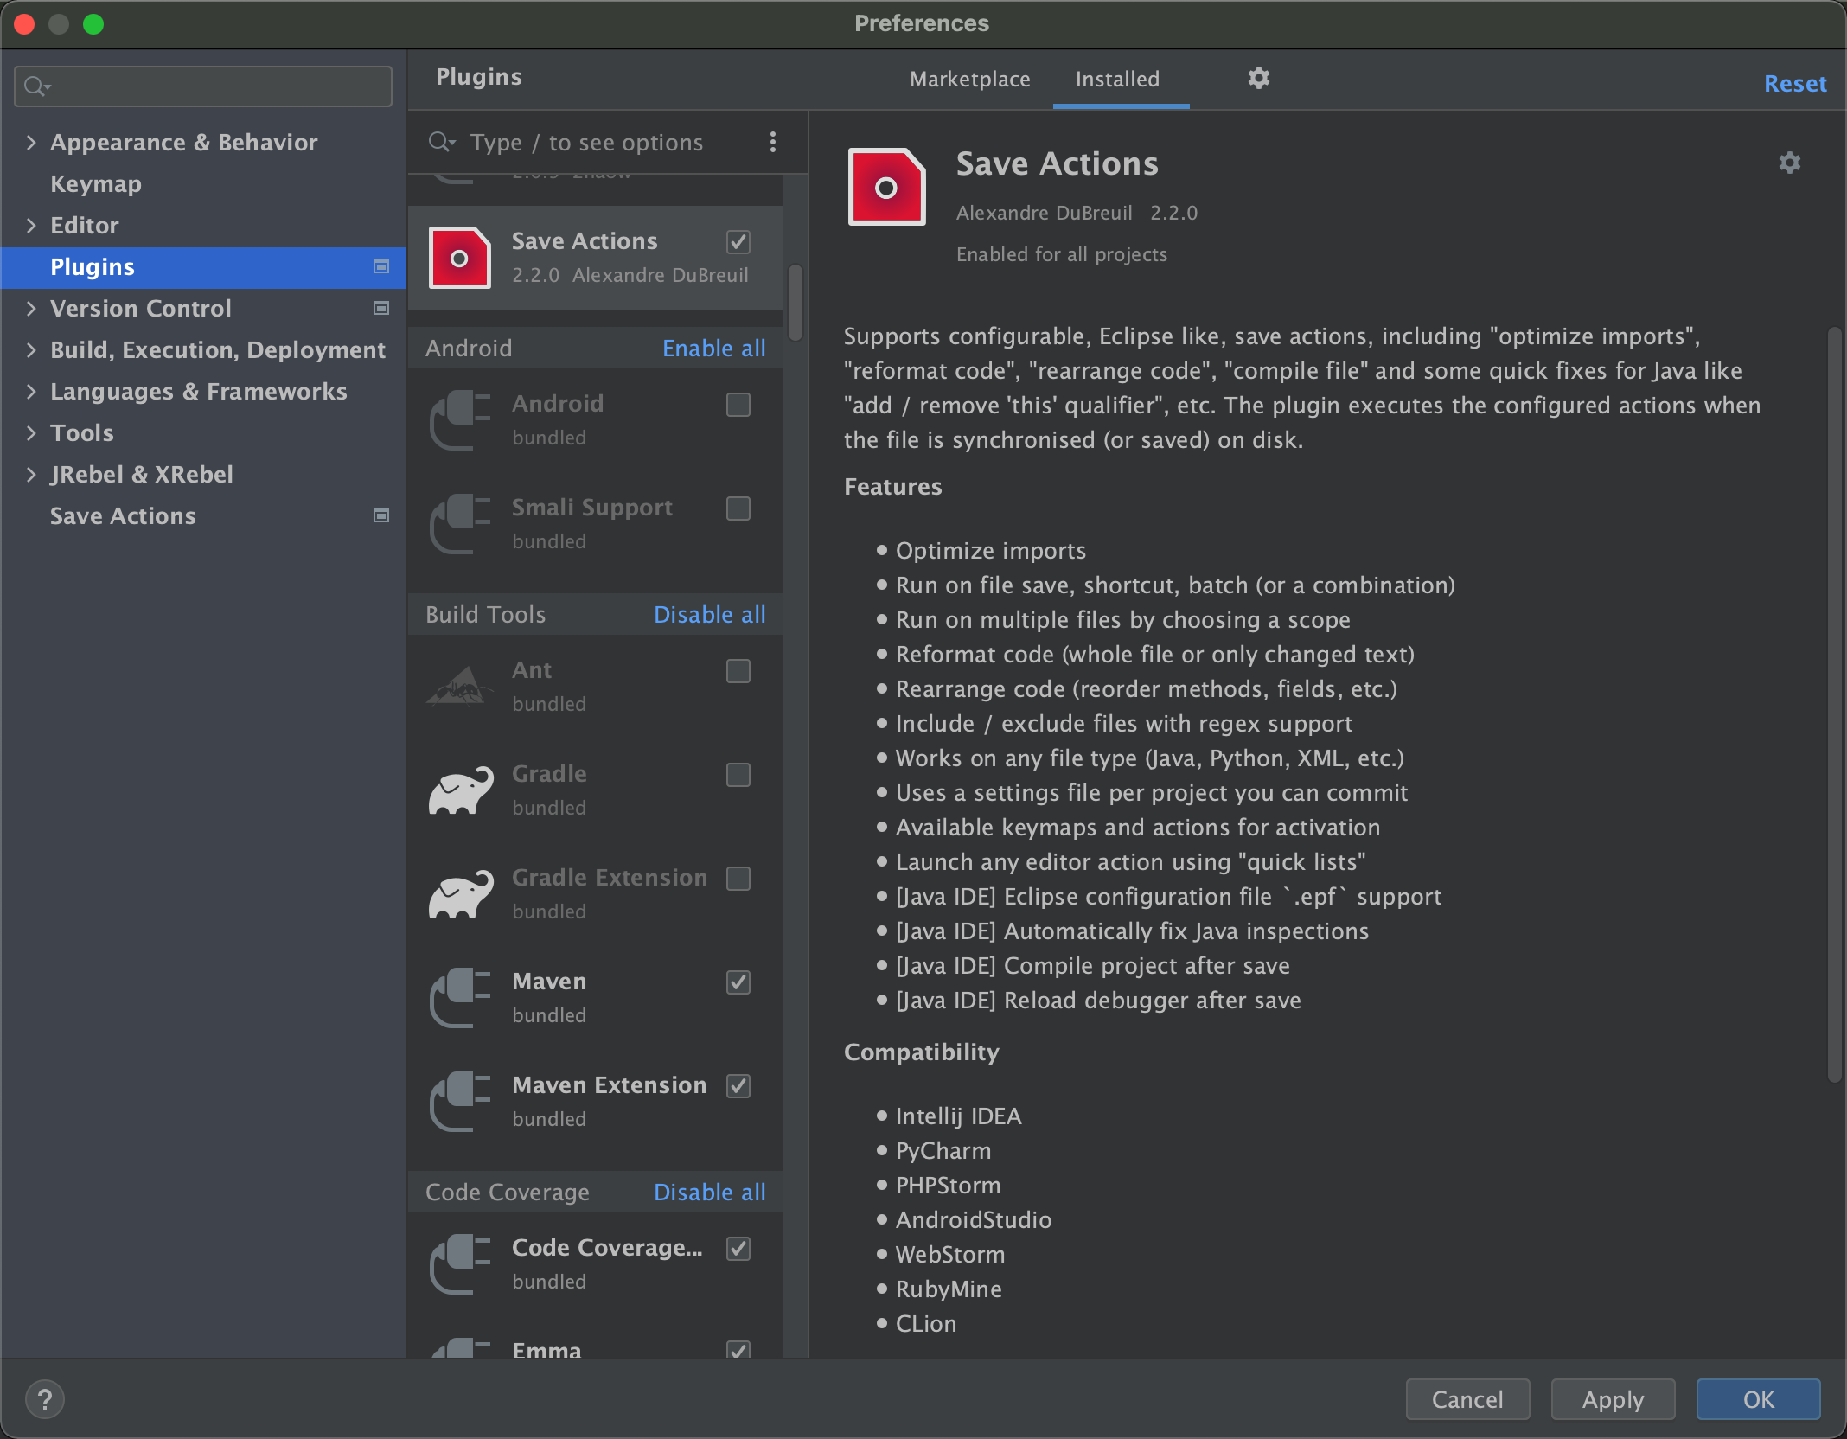The image size is (1847, 1439).
Task: Click the Save Actions detail gear icon
Action: click(1789, 163)
